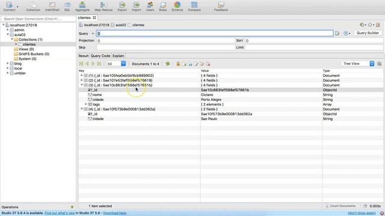Open 'Find out what's new' link

(60, 213)
